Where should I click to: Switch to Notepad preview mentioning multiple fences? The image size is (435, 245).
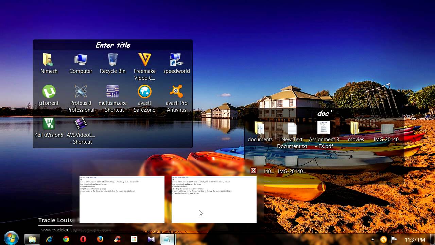coord(214,199)
